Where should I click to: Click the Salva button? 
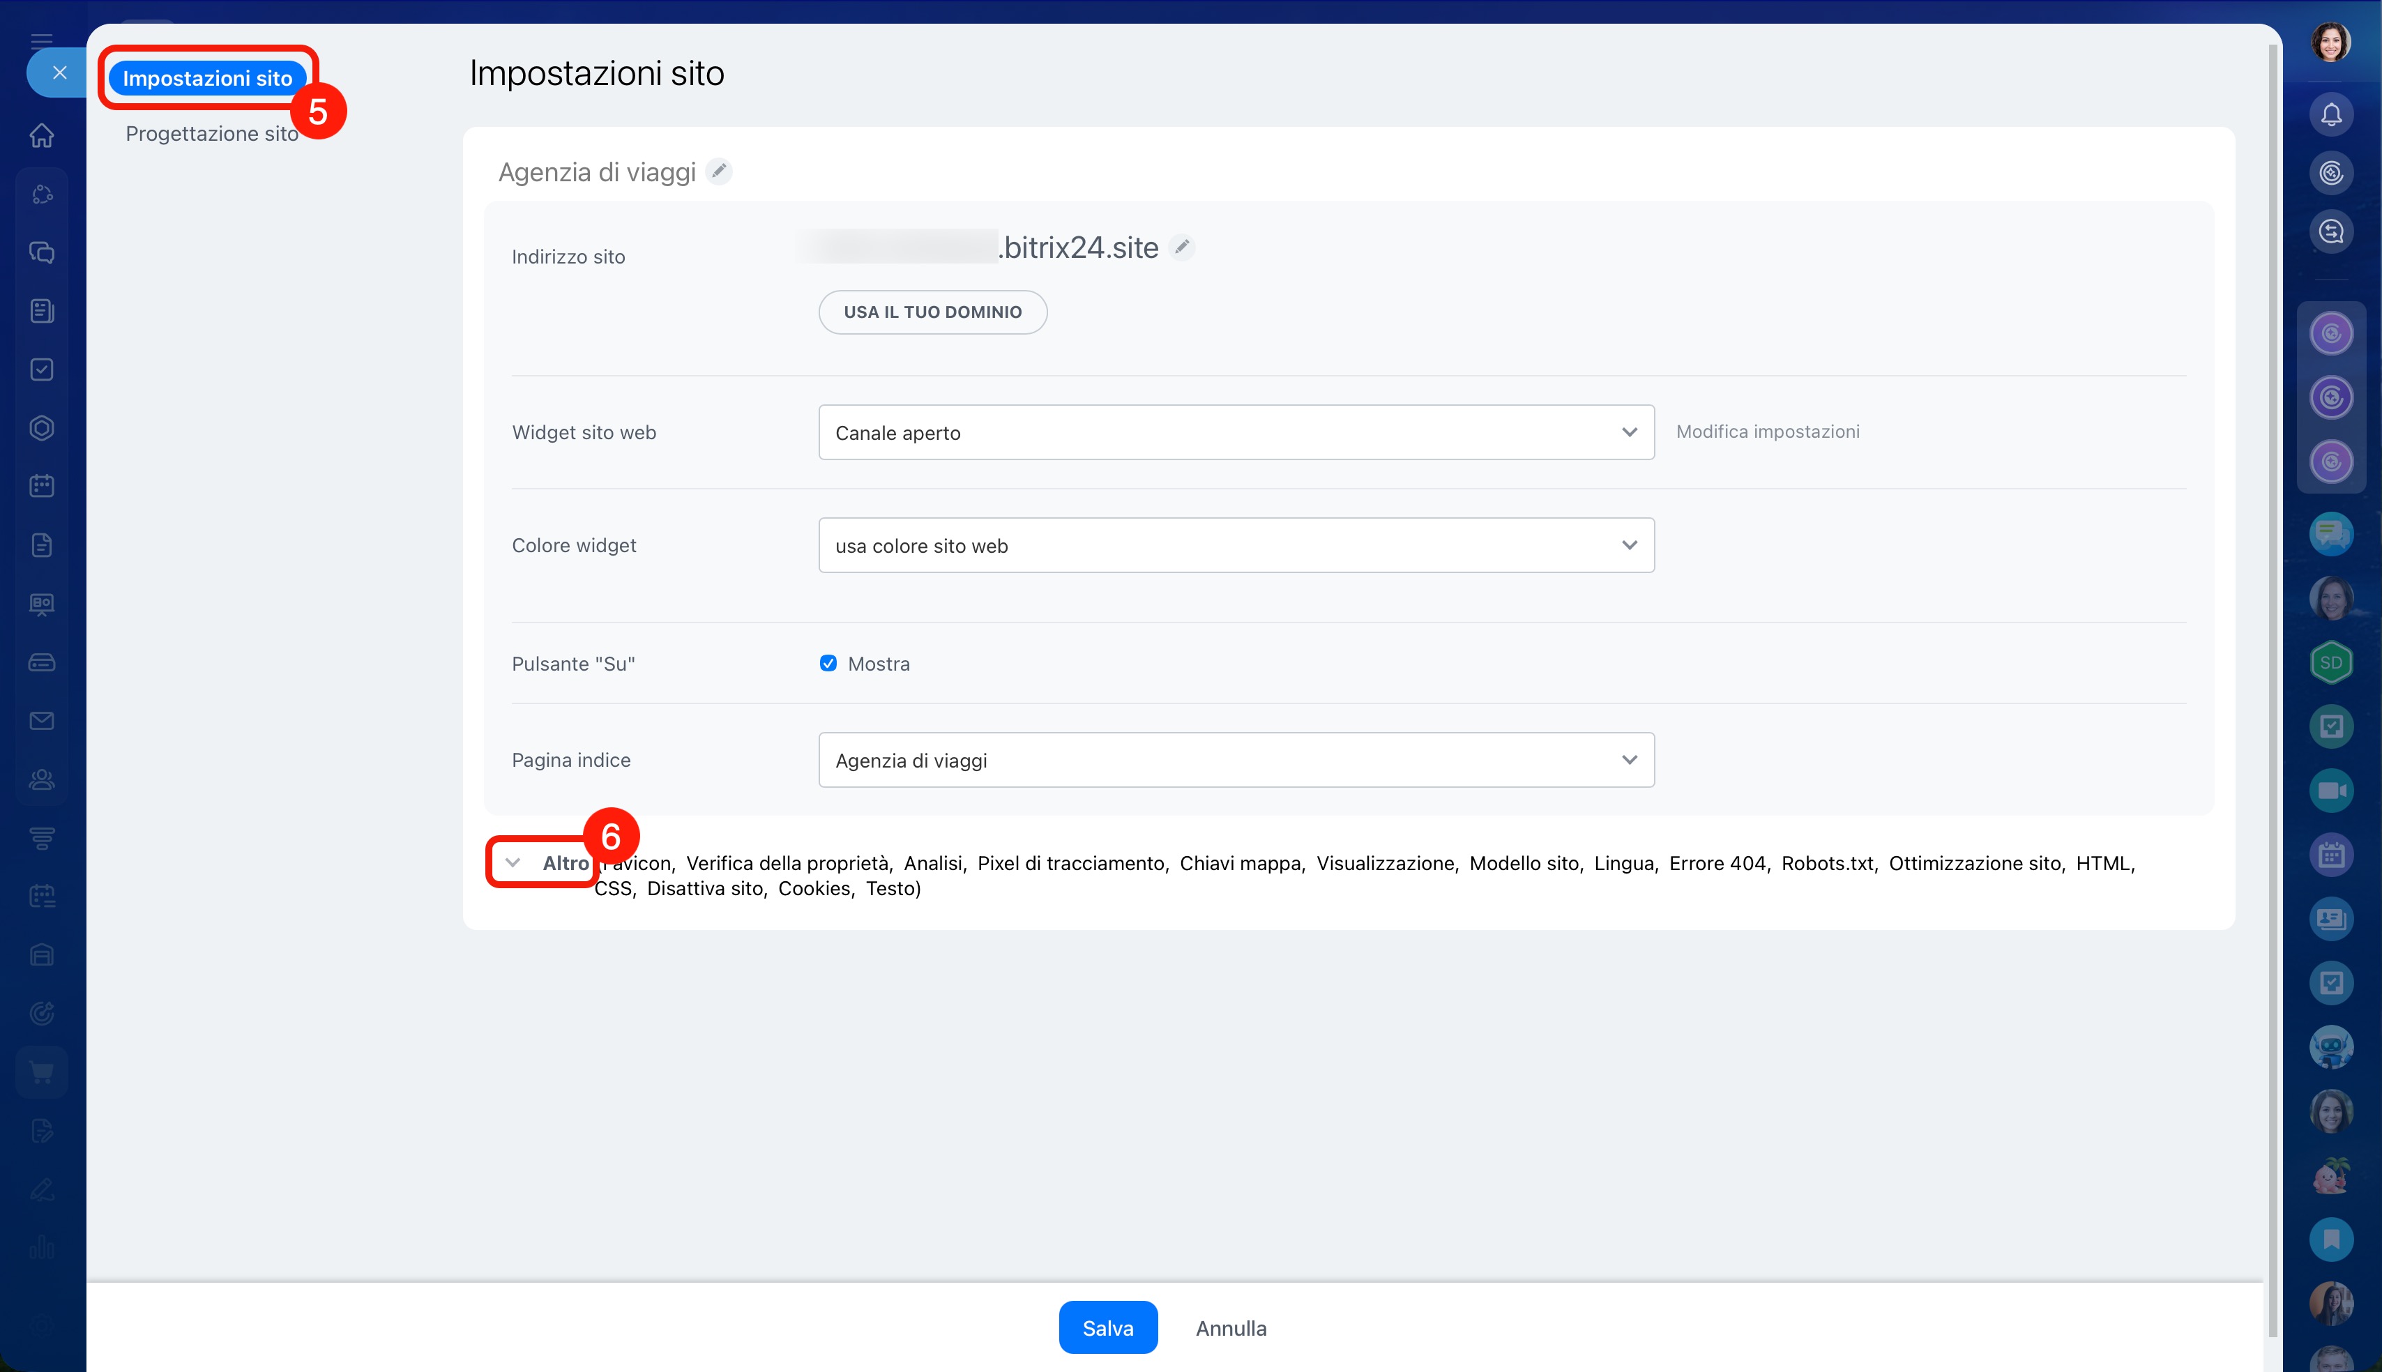[1107, 1327]
